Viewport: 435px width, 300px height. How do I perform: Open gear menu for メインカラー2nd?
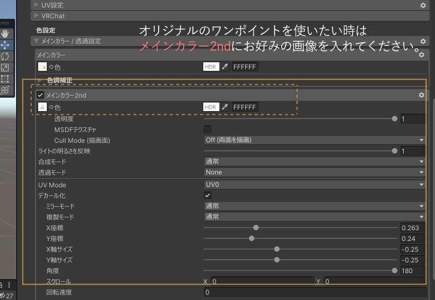[422, 95]
